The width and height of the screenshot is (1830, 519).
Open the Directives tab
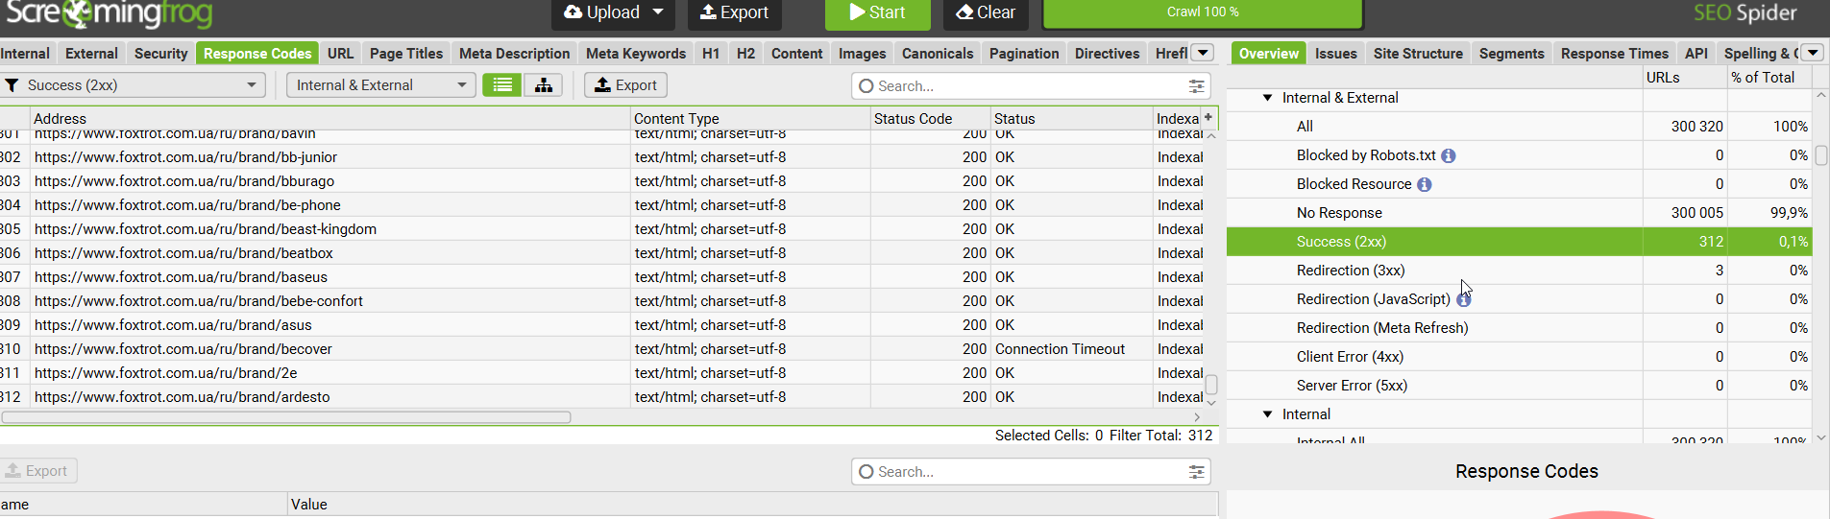1107,54
